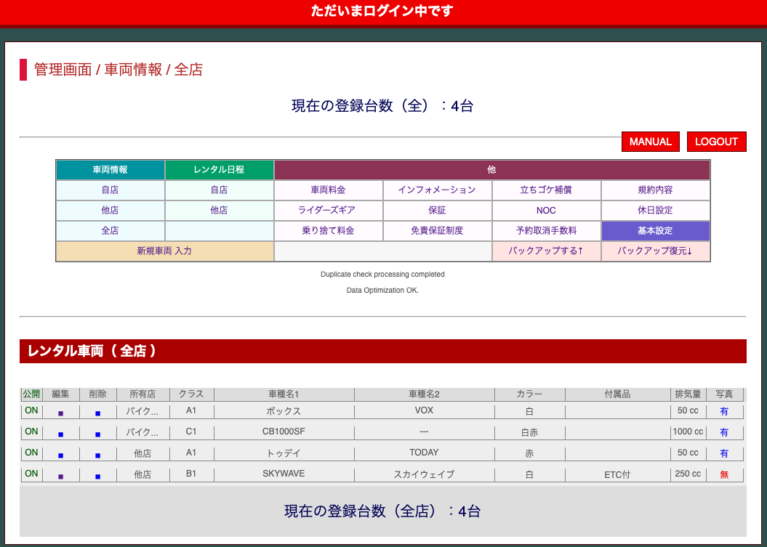Image resolution: width=767 pixels, height=547 pixels.
Task: Open 基本設定 menu item
Action: 655,231
